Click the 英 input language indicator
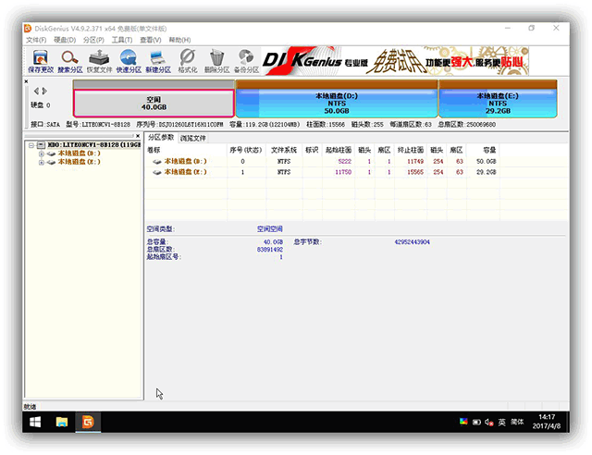 pos(501,422)
